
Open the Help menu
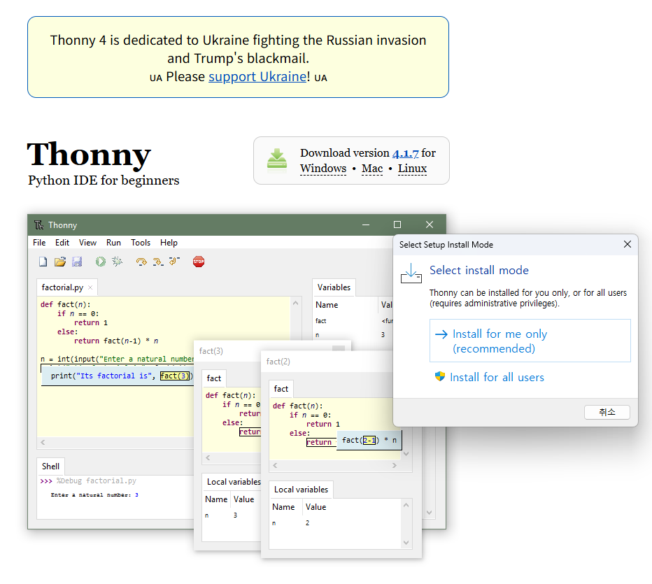click(x=169, y=243)
